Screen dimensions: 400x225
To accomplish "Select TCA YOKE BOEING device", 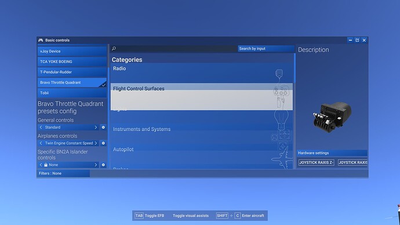I will [x=72, y=61].
